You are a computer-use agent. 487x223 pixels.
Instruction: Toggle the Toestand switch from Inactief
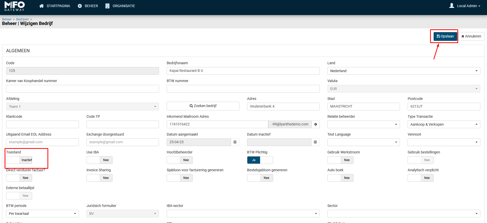pyautogui.click(x=19, y=160)
